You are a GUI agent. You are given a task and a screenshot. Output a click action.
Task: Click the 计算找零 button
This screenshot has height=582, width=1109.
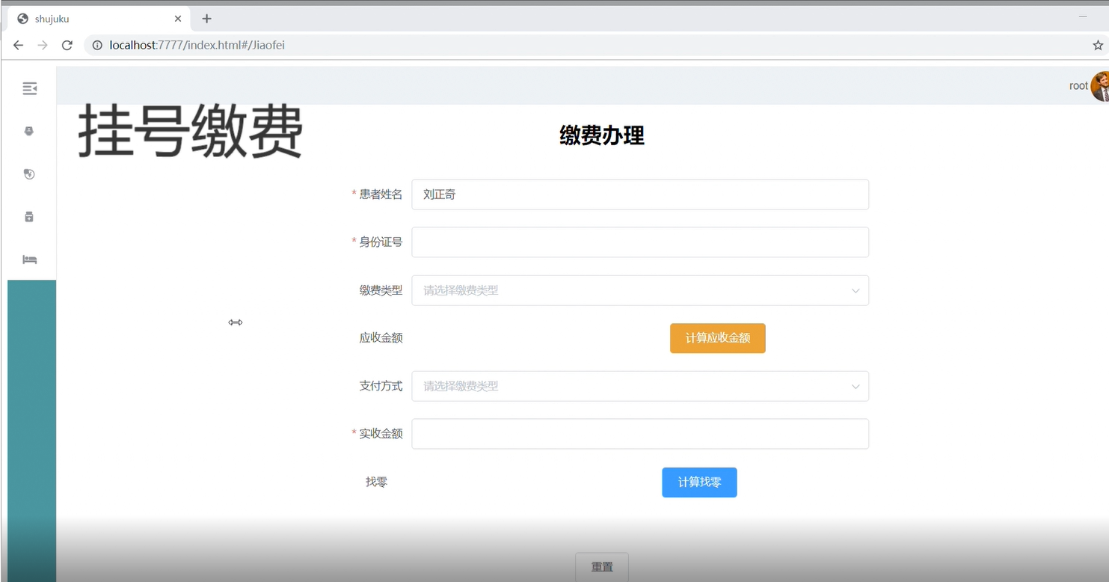click(x=699, y=483)
